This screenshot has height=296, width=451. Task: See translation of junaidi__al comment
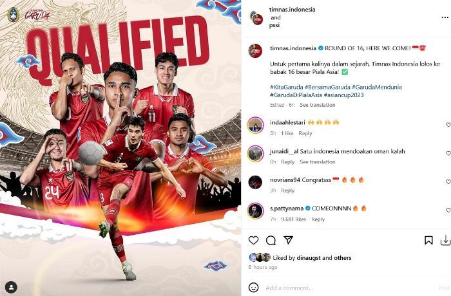coord(317,162)
